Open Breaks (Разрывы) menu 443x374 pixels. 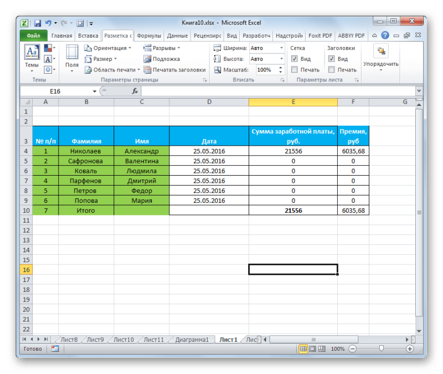(162, 48)
